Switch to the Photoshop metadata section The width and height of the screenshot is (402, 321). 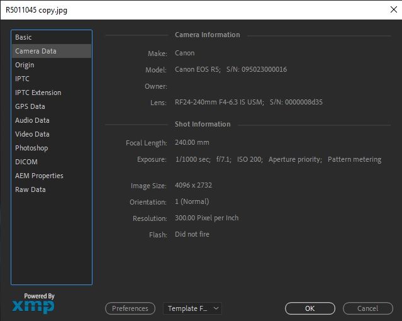point(31,148)
